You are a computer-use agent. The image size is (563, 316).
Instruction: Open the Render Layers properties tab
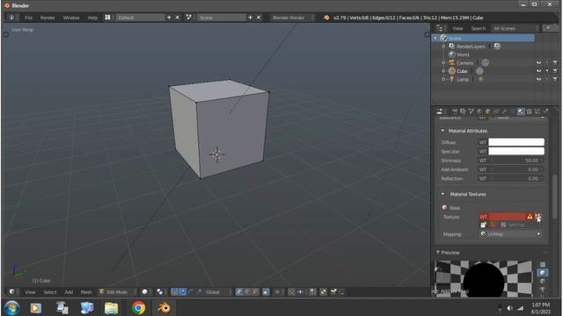tap(463, 111)
